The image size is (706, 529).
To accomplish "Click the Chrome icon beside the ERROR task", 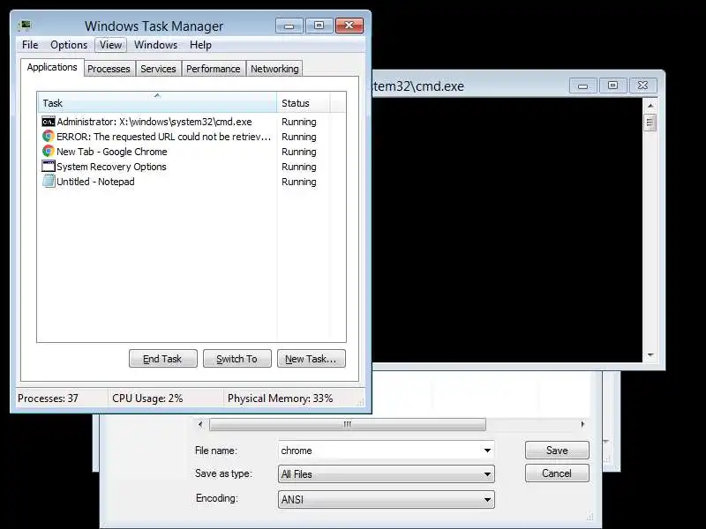I will click(49, 137).
